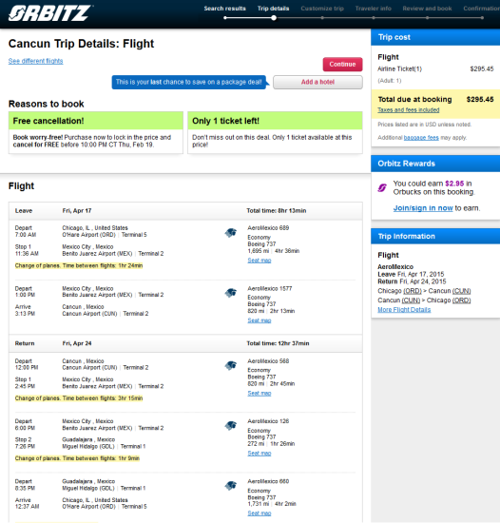
Task: Open Seat map for AeroMexico 689
Action: click(x=260, y=261)
